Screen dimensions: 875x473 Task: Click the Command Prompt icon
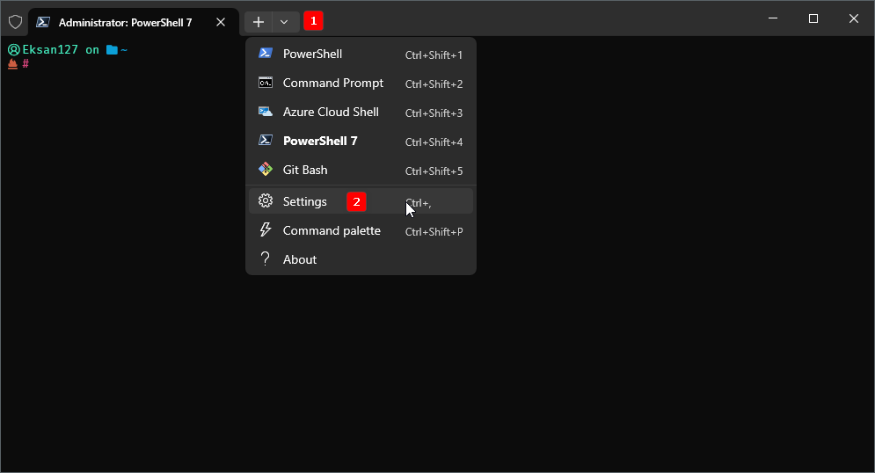click(x=265, y=83)
